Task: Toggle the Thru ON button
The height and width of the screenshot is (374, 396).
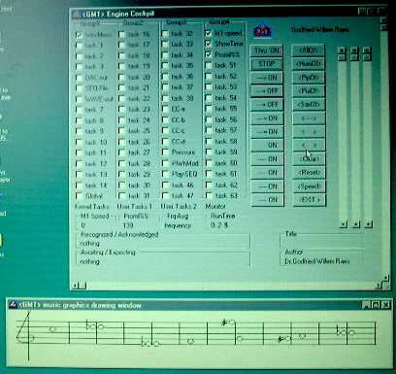Action: 267,51
